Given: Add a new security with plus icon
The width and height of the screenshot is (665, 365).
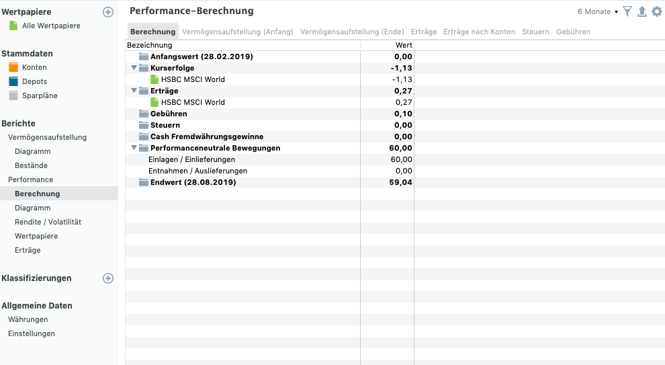Looking at the screenshot, I should click(108, 12).
